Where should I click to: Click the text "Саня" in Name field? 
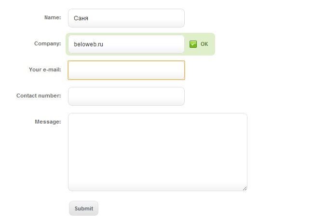click(81, 18)
